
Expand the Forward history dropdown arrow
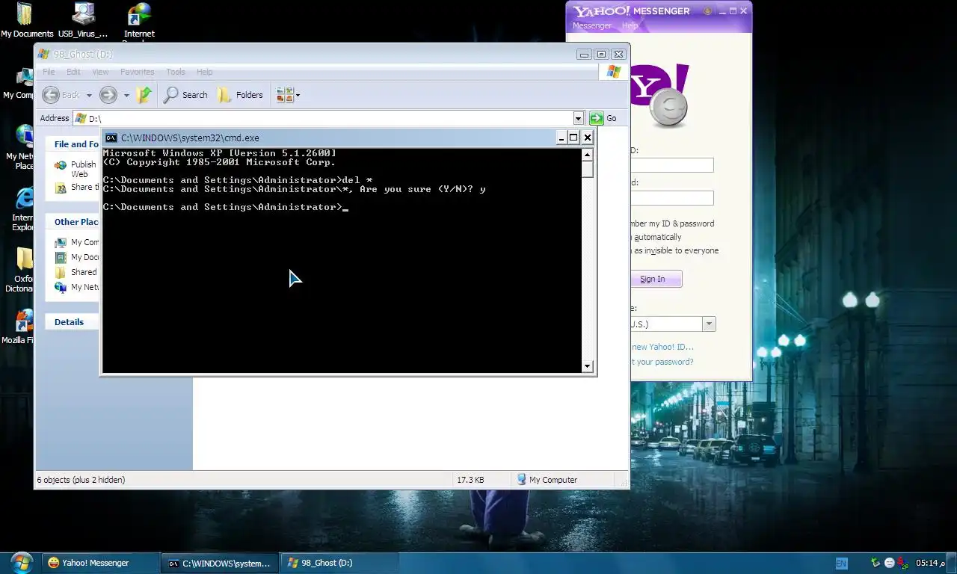point(126,95)
